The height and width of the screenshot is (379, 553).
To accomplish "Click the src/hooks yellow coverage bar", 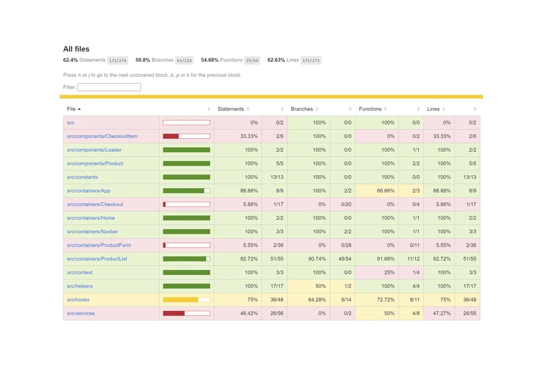I will 186,300.
